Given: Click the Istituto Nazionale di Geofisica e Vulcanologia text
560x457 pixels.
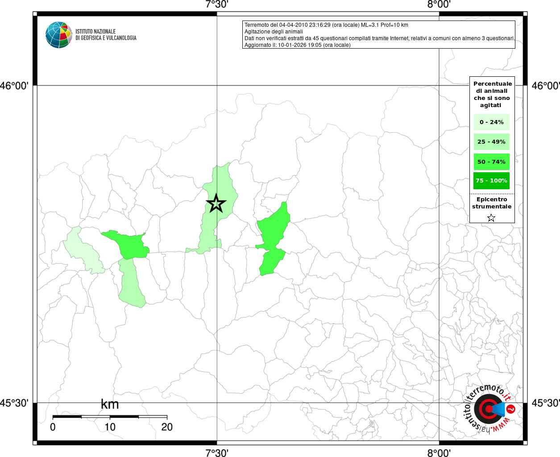Looking at the screenshot, I should (x=106, y=35).
